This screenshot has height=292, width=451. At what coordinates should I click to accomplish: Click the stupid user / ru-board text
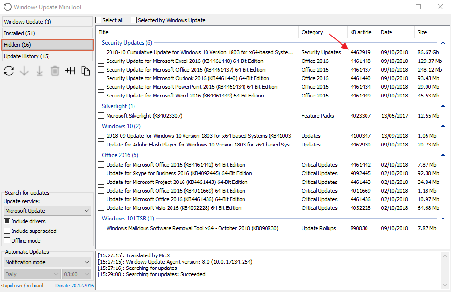tap(22, 286)
